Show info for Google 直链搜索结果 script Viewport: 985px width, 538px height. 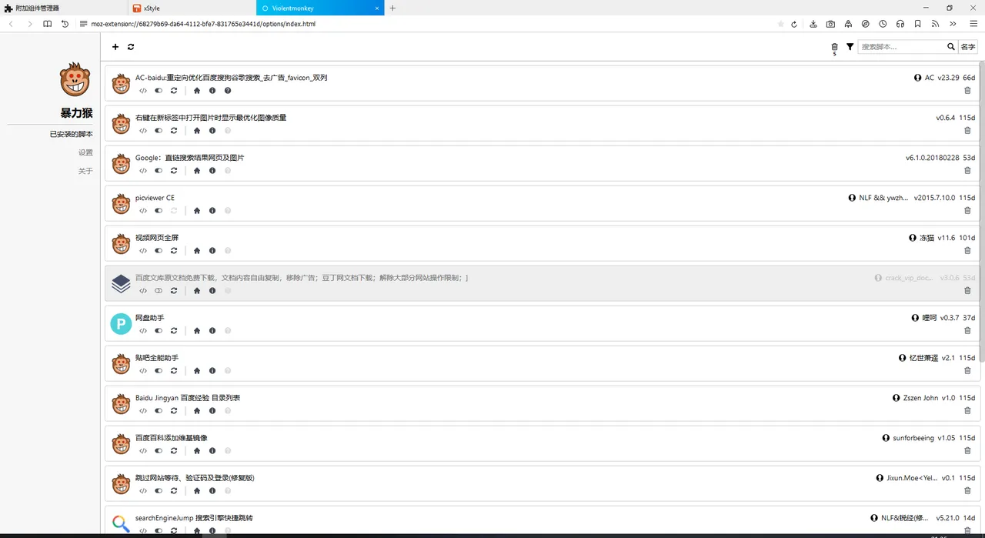click(212, 171)
